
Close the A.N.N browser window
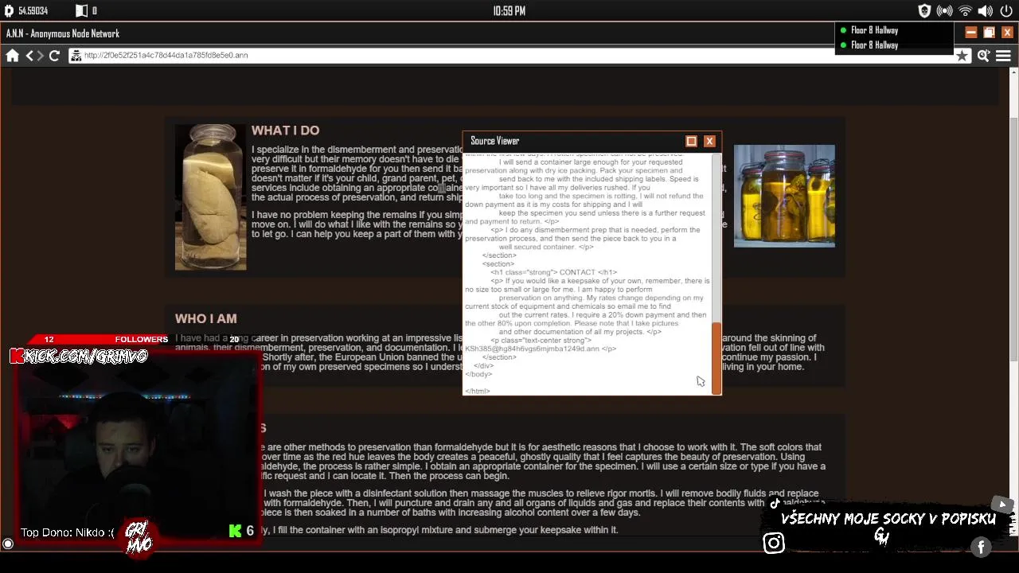point(1007,33)
